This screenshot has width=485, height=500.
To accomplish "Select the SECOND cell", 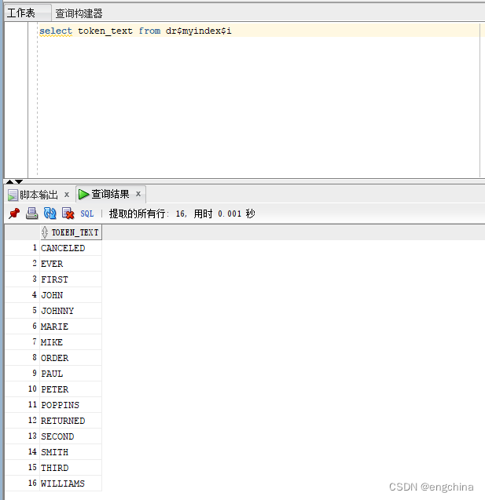I will click(71, 436).
